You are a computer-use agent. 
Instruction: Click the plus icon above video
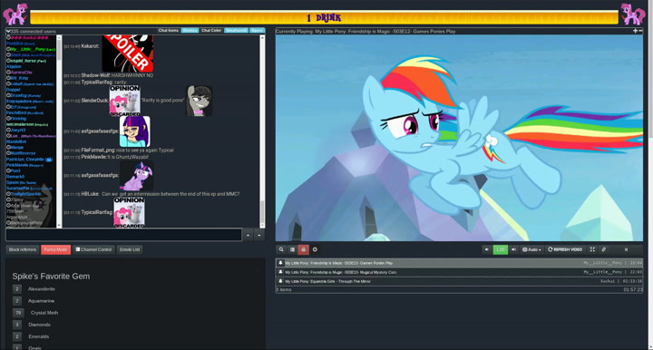click(x=635, y=31)
